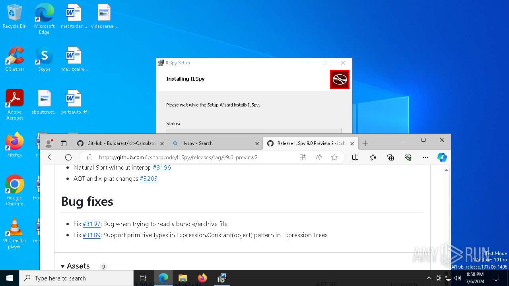The height and width of the screenshot is (286, 509).
Task: Go back in Edge browser
Action: coord(51,157)
